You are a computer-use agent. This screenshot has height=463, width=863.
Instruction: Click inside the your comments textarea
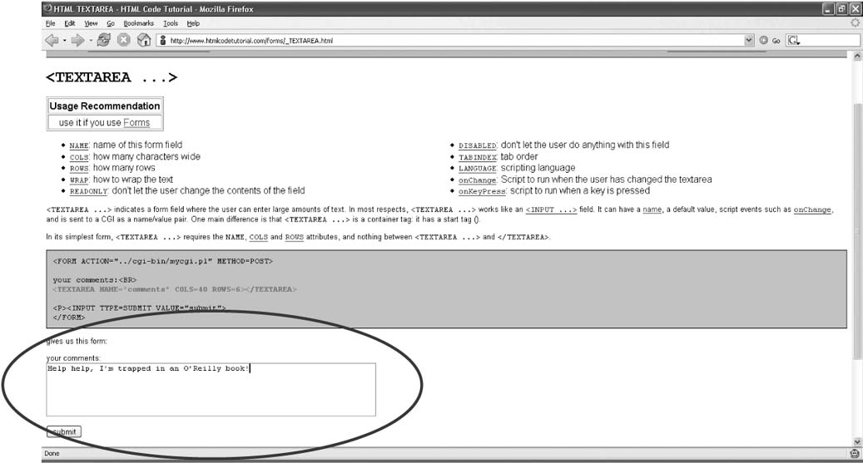click(211, 389)
